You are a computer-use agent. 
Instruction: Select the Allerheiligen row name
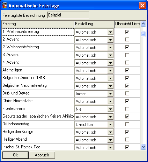click(38, 70)
